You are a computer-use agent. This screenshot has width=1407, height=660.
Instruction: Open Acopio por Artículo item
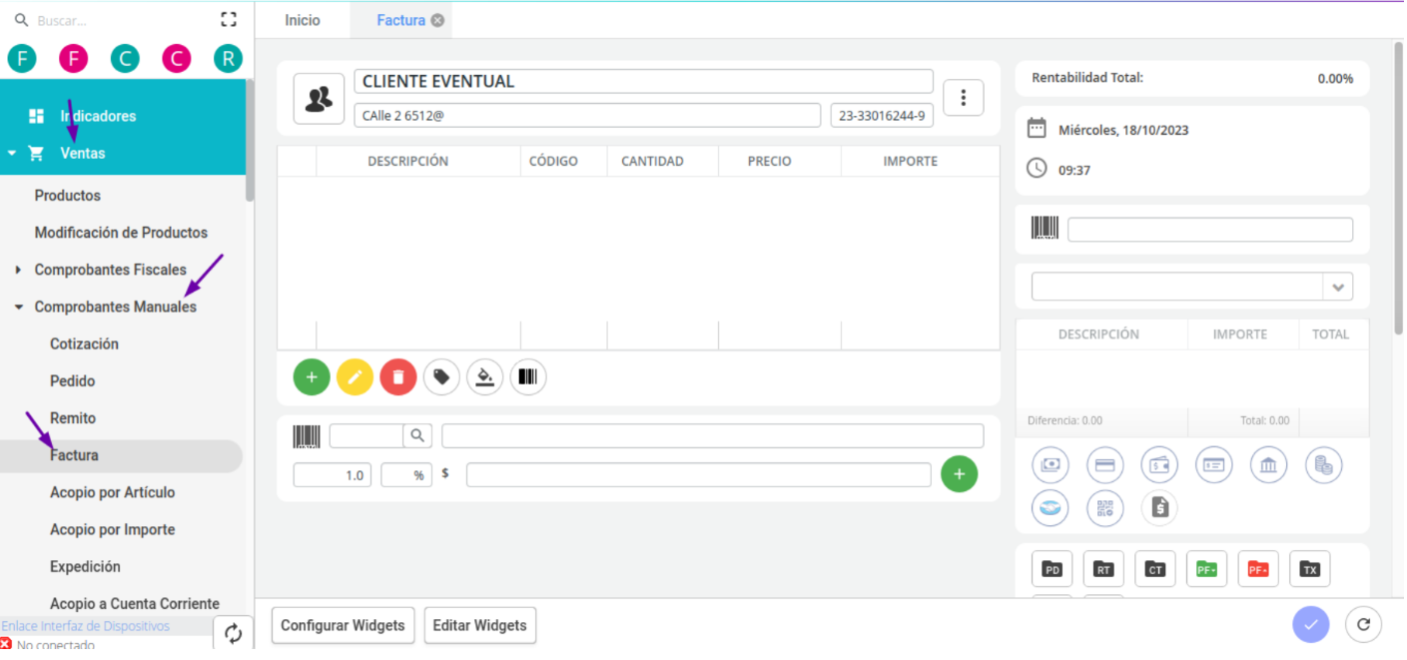(113, 492)
